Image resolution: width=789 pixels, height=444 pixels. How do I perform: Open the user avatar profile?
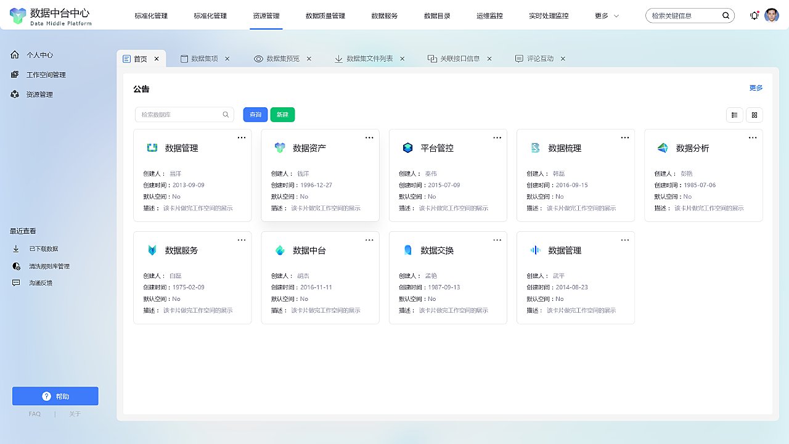772,15
